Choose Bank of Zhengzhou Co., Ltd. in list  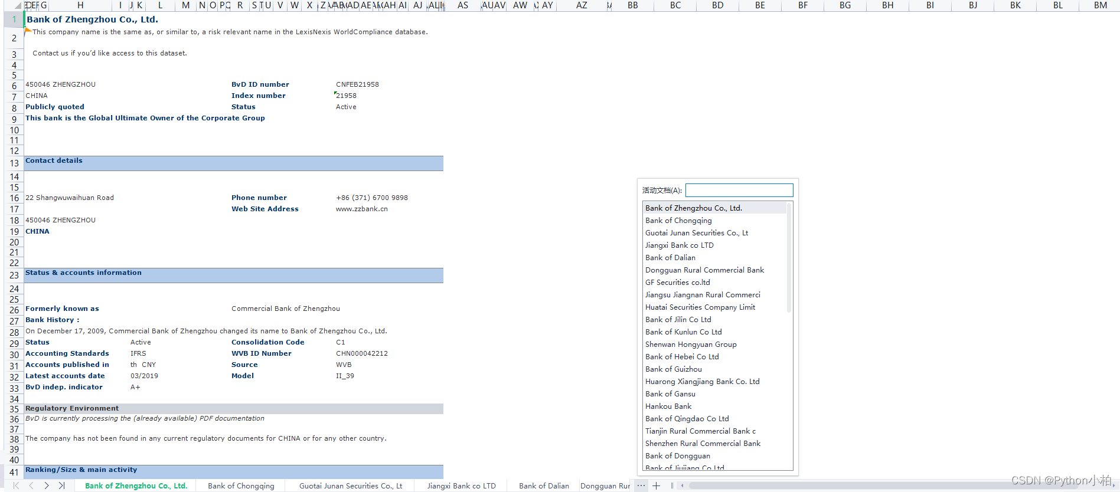[714, 208]
